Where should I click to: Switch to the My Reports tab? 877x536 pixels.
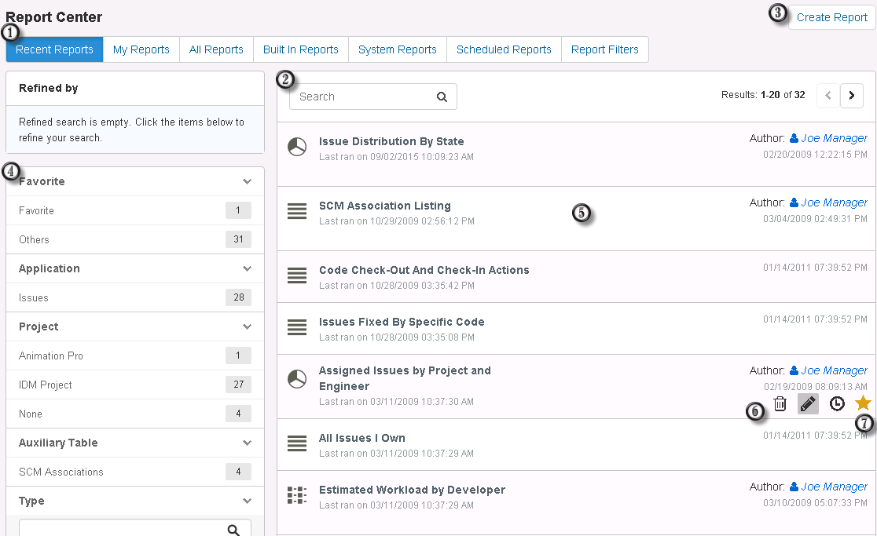click(141, 49)
